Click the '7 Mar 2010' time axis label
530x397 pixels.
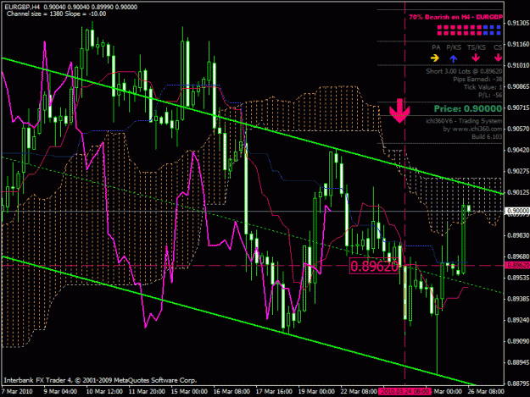click(17, 391)
